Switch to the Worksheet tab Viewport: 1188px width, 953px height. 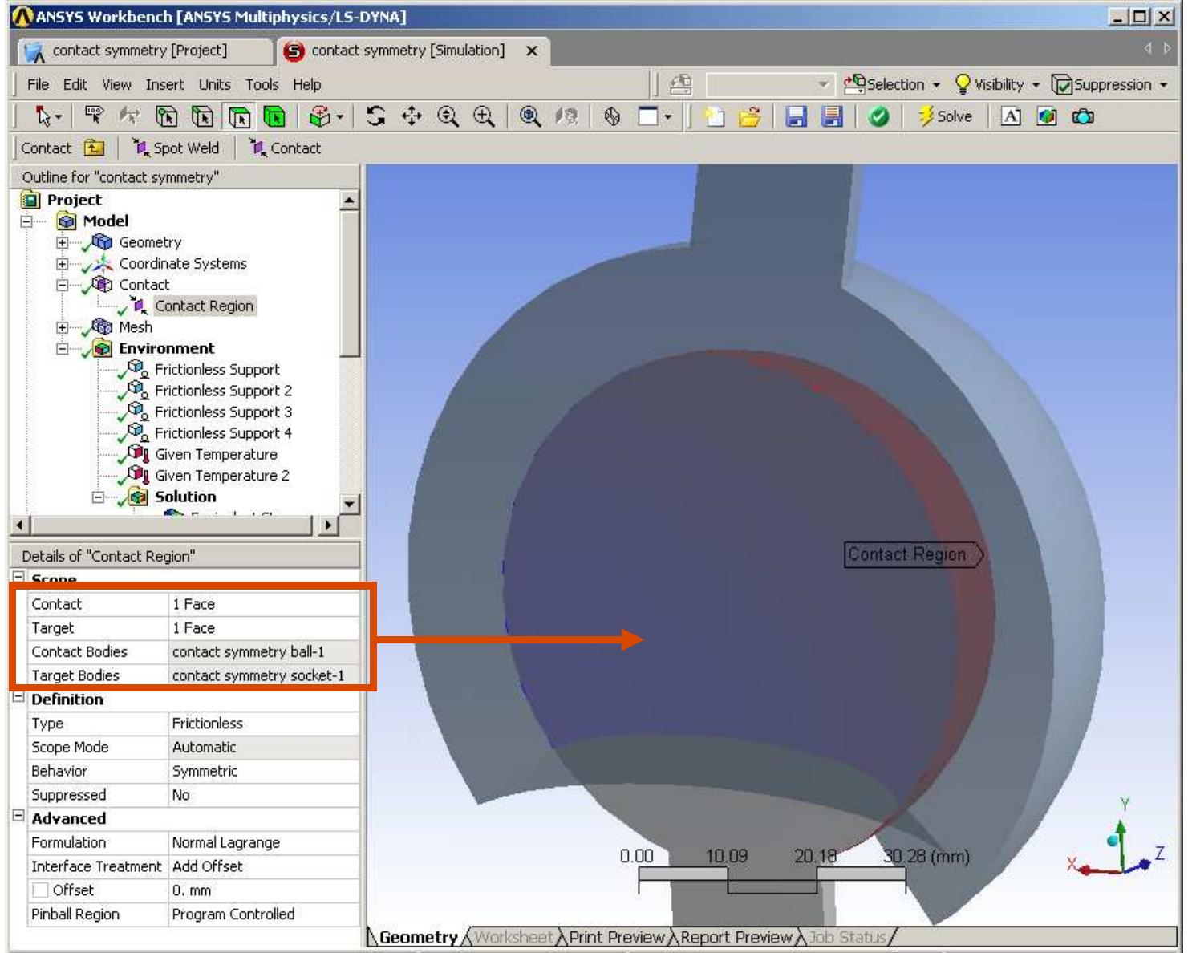(513, 936)
